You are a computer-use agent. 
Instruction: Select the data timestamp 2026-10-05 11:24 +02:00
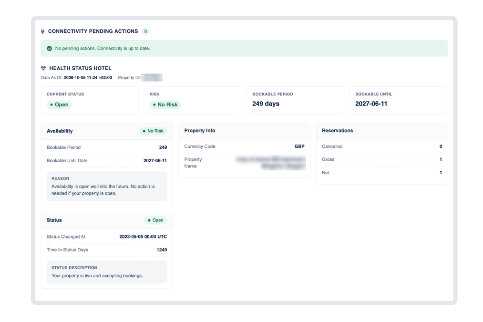point(88,78)
